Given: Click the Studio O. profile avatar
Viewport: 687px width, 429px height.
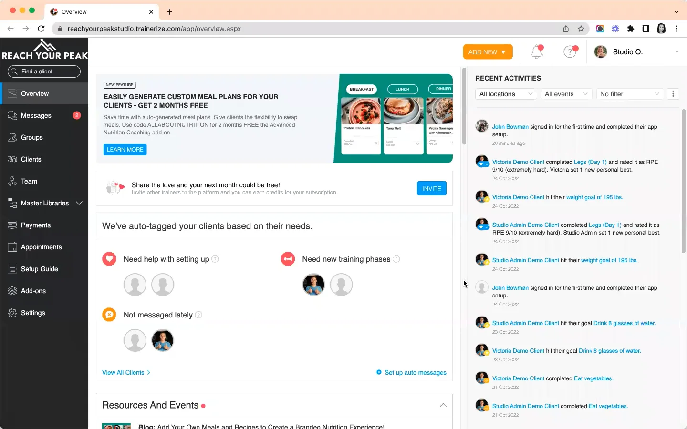Looking at the screenshot, I should click(601, 51).
